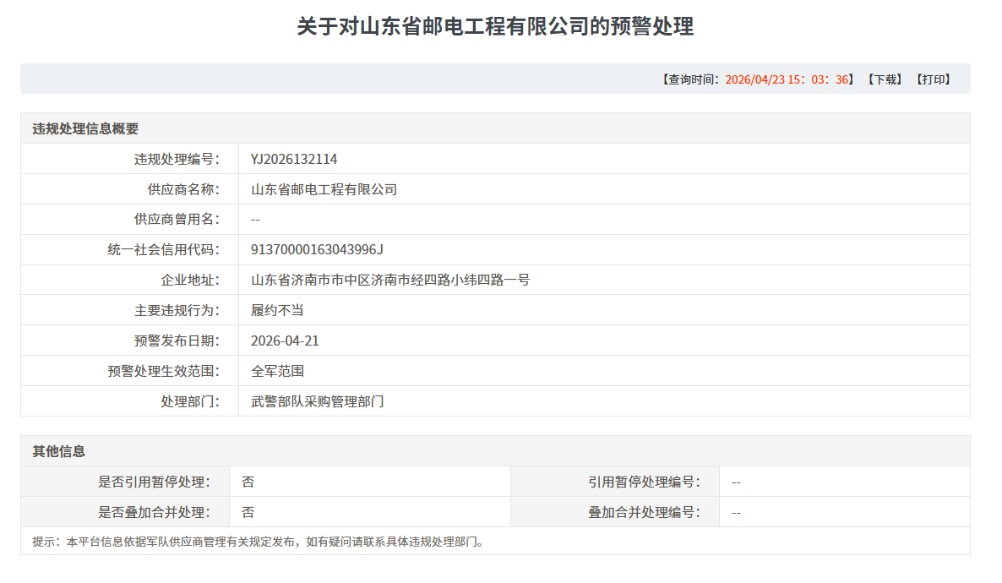Click the 【下载】 download link

click(885, 79)
